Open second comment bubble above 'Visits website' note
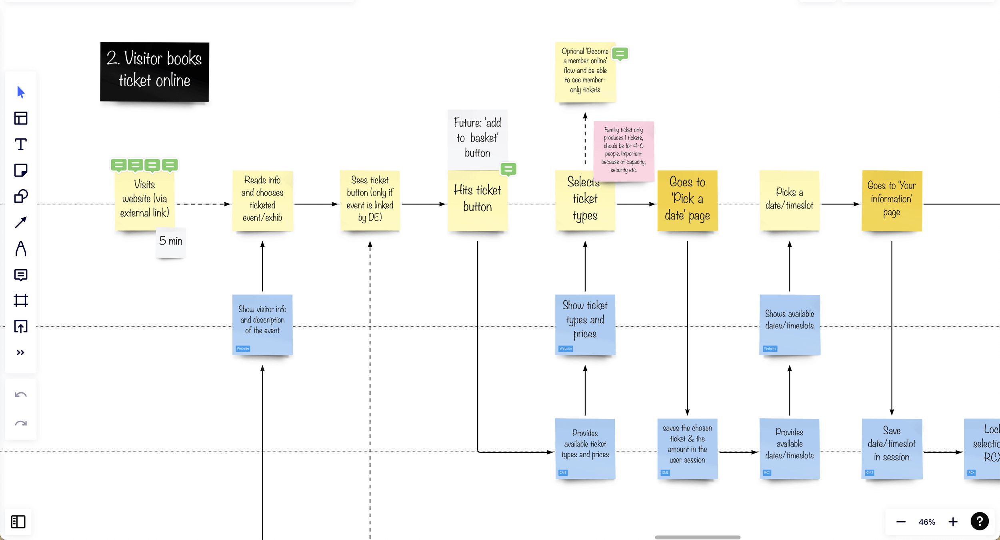 tap(136, 165)
